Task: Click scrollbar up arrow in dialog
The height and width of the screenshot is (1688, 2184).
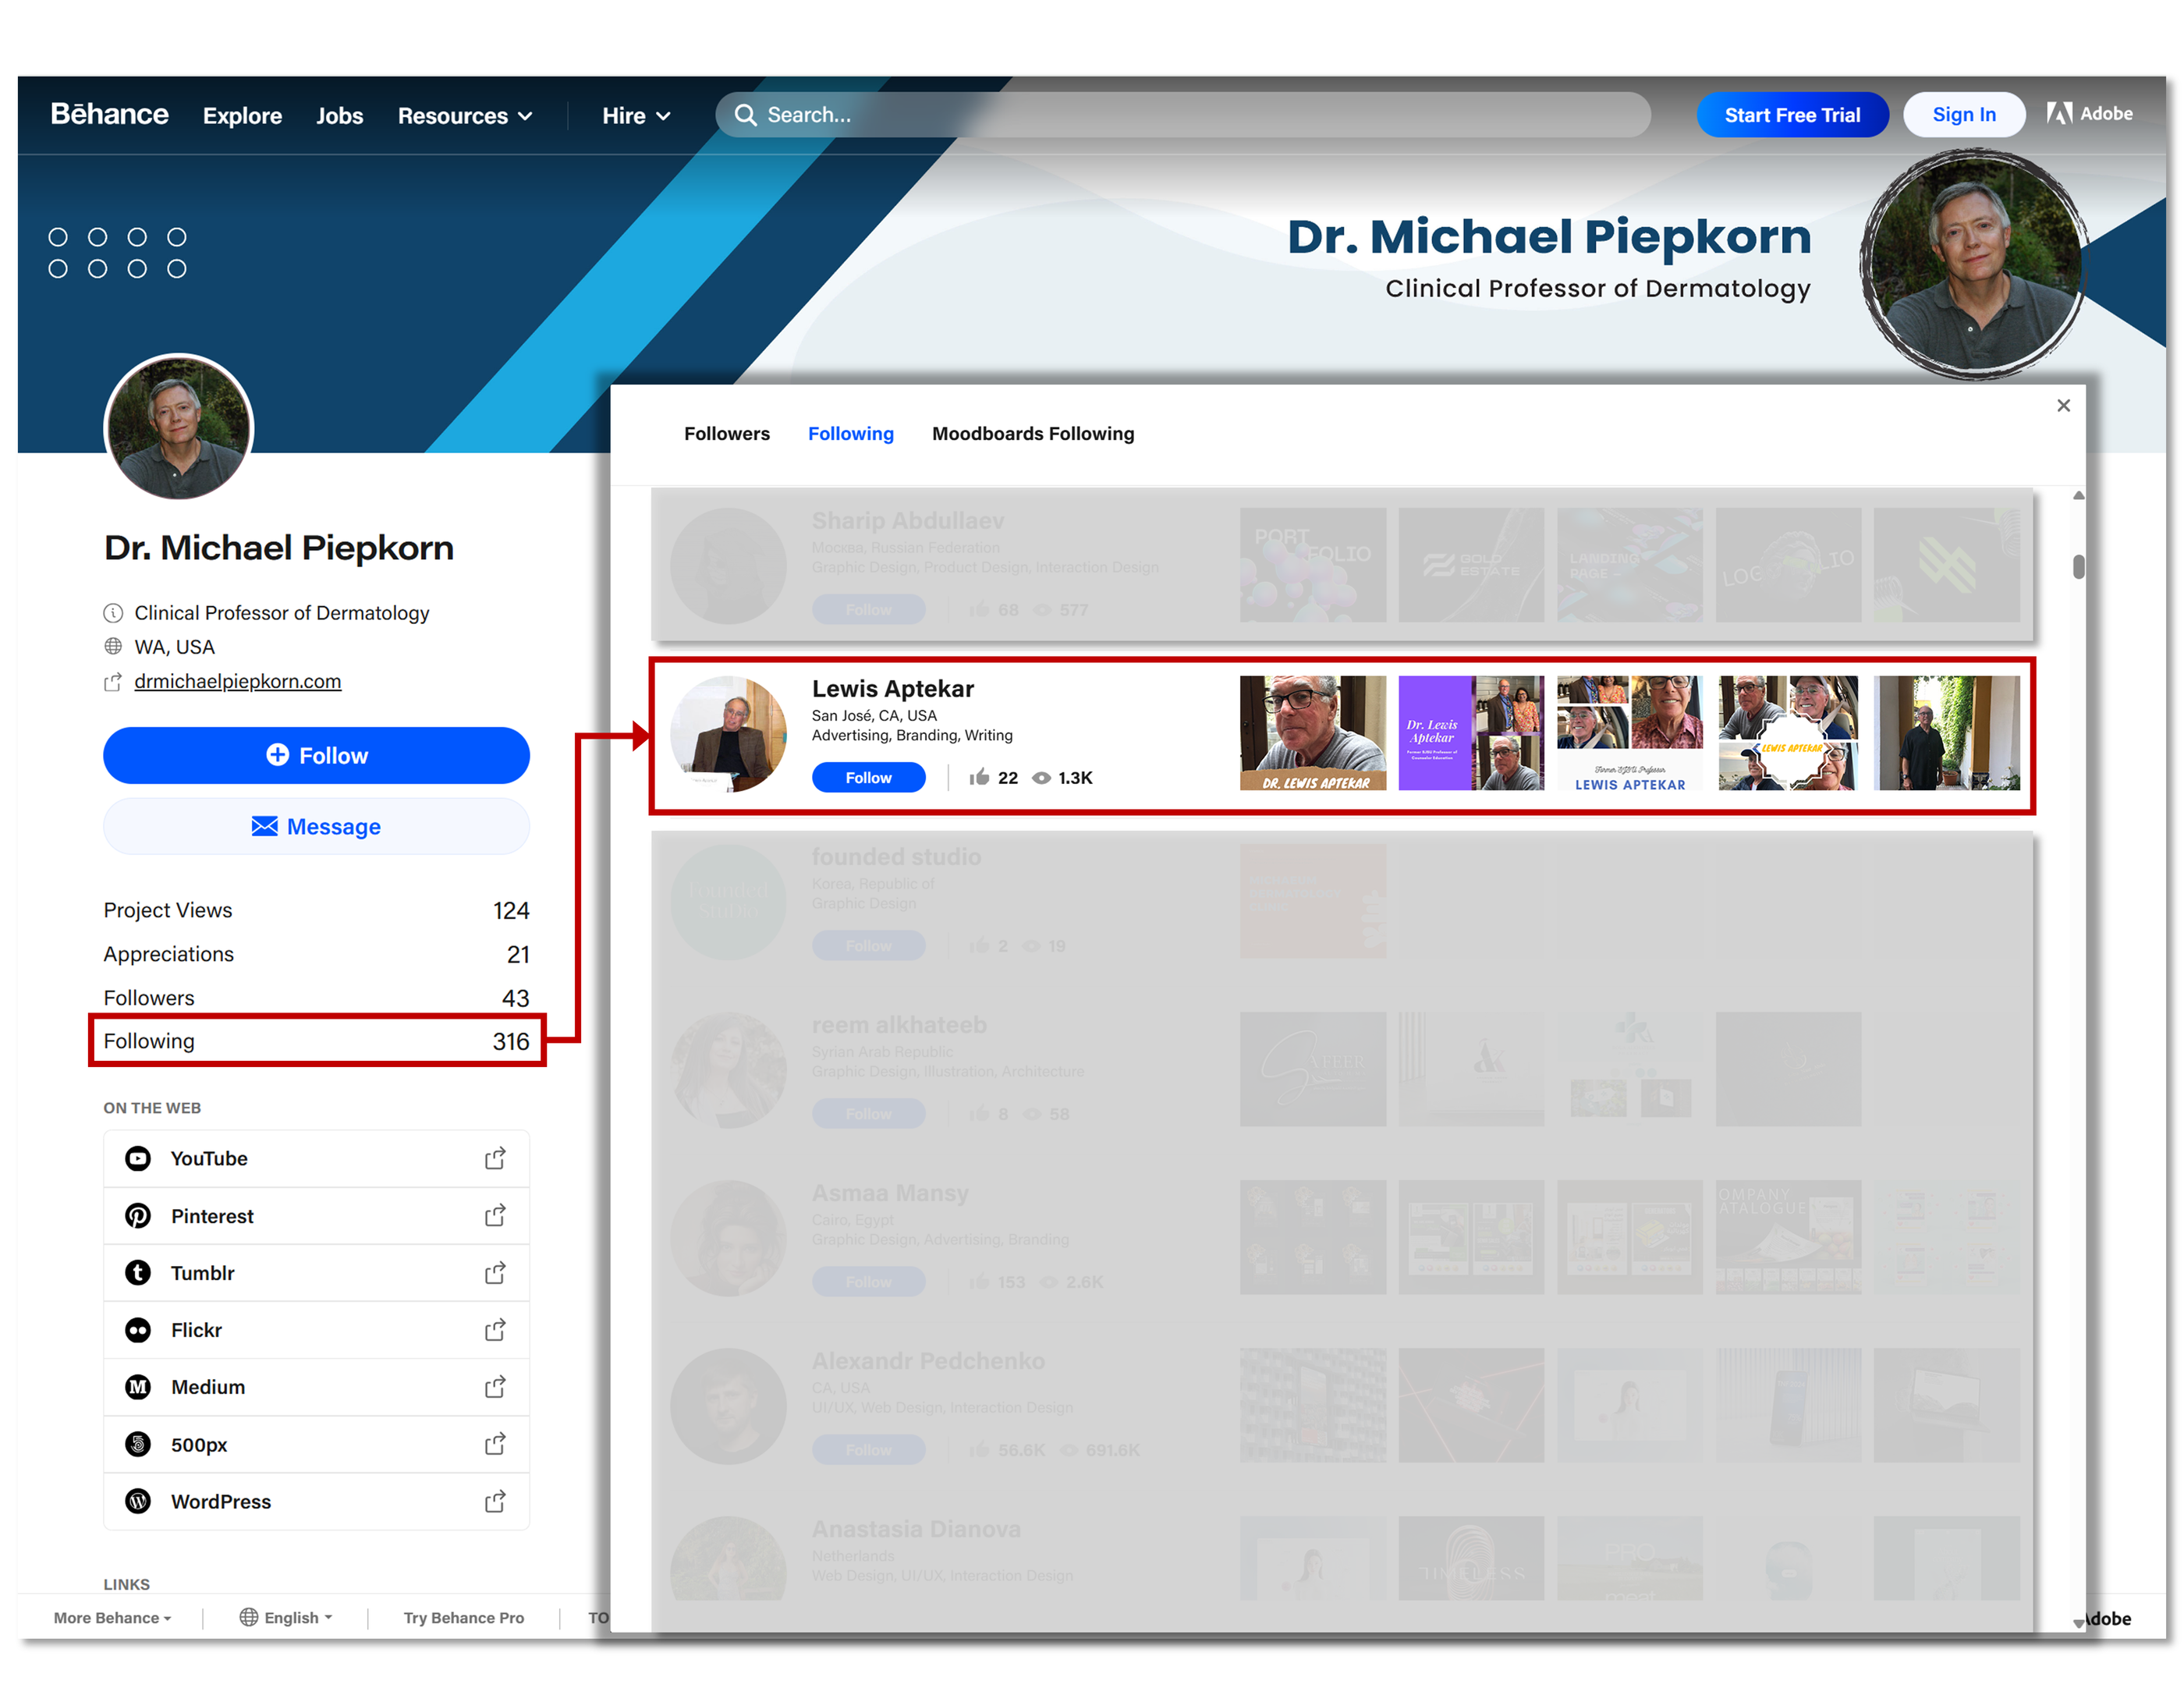Action: (2079, 495)
